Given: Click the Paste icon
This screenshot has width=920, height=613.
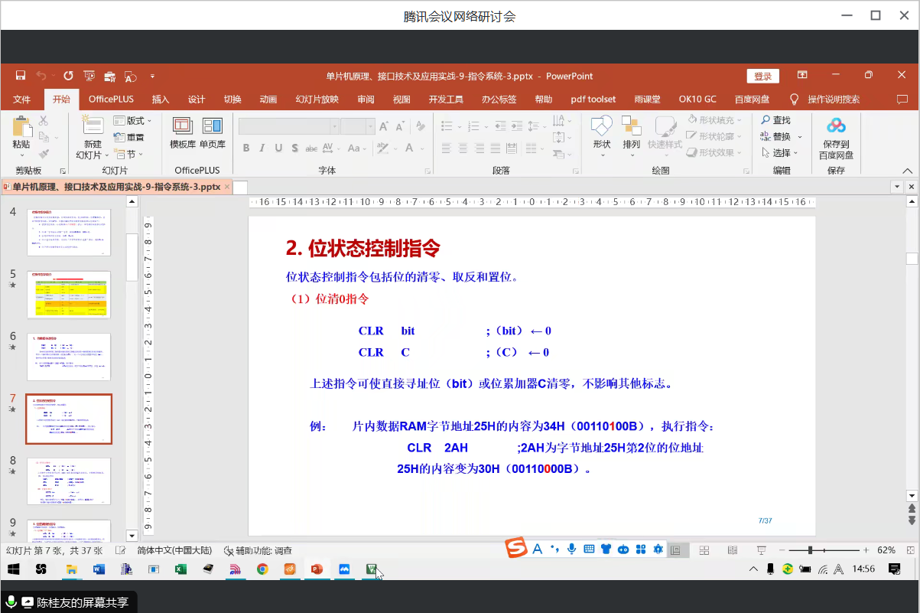Looking at the screenshot, I should click(21, 127).
